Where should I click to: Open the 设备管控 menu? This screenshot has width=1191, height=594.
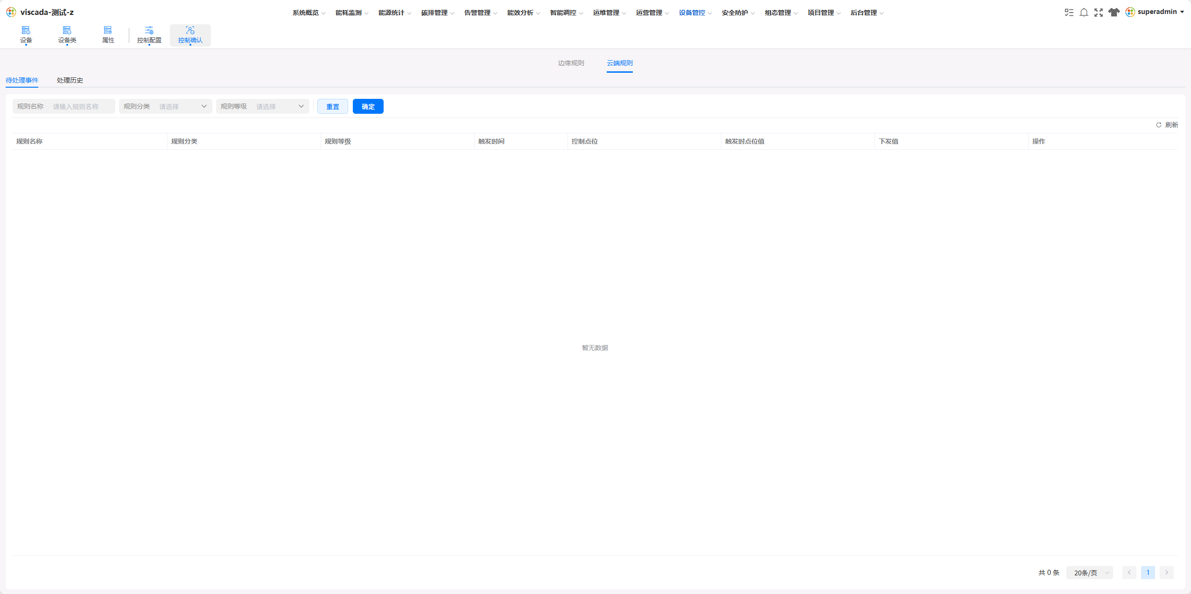pyautogui.click(x=695, y=13)
